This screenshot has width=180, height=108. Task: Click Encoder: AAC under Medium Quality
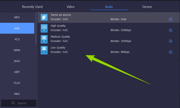coord(59,41)
